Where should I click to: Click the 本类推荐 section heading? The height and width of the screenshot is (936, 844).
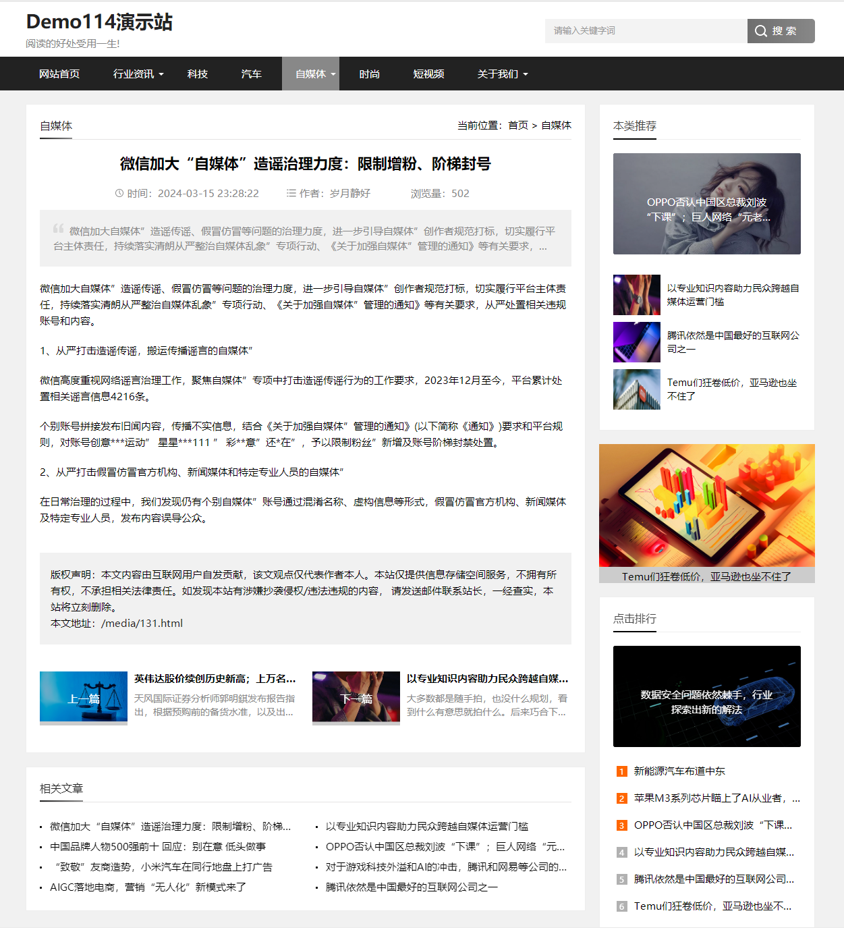coord(635,126)
